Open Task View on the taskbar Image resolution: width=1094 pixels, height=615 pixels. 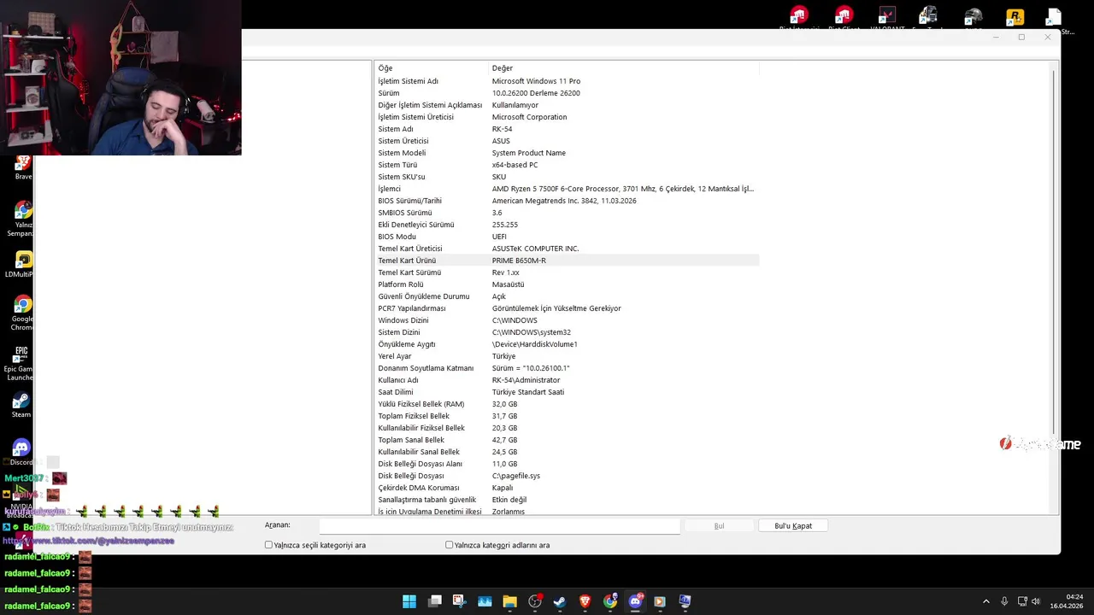[434, 601]
